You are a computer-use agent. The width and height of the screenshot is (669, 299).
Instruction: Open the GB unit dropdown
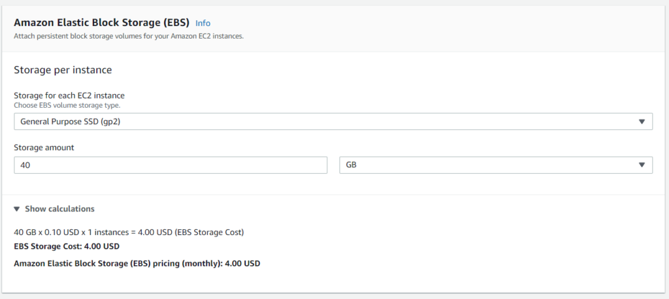[496, 165]
